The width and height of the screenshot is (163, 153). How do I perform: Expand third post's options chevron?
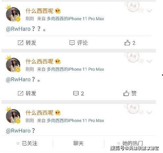(149, 112)
